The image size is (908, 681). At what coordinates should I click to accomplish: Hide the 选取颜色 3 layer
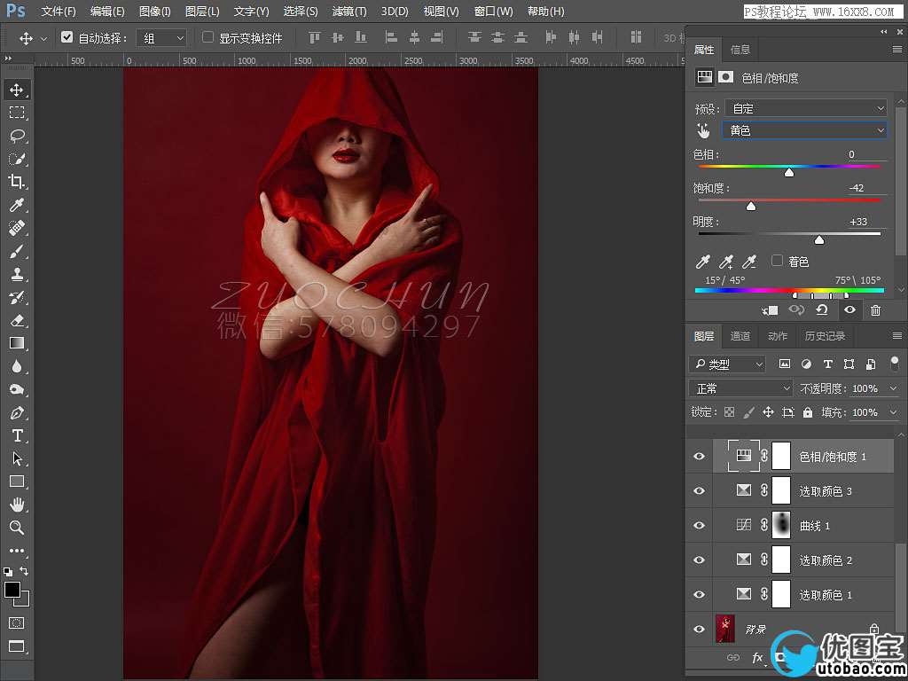pos(700,491)
